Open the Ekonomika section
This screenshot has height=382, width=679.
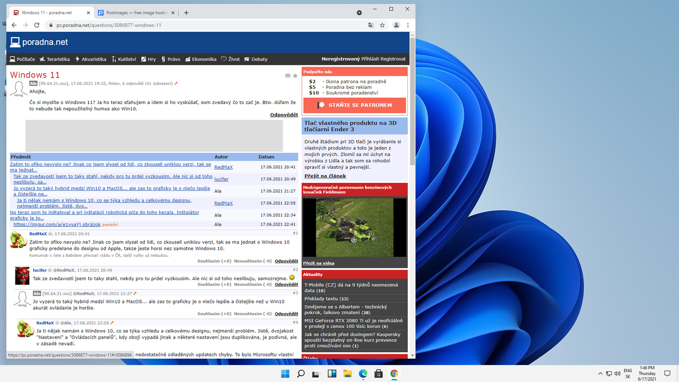[x=201, y=59]
